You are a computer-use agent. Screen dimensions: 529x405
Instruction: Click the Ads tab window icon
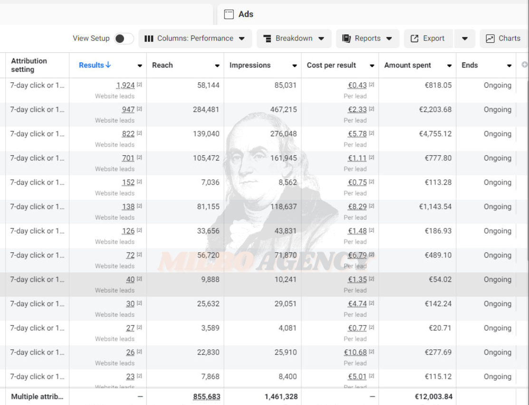(229, 14)
